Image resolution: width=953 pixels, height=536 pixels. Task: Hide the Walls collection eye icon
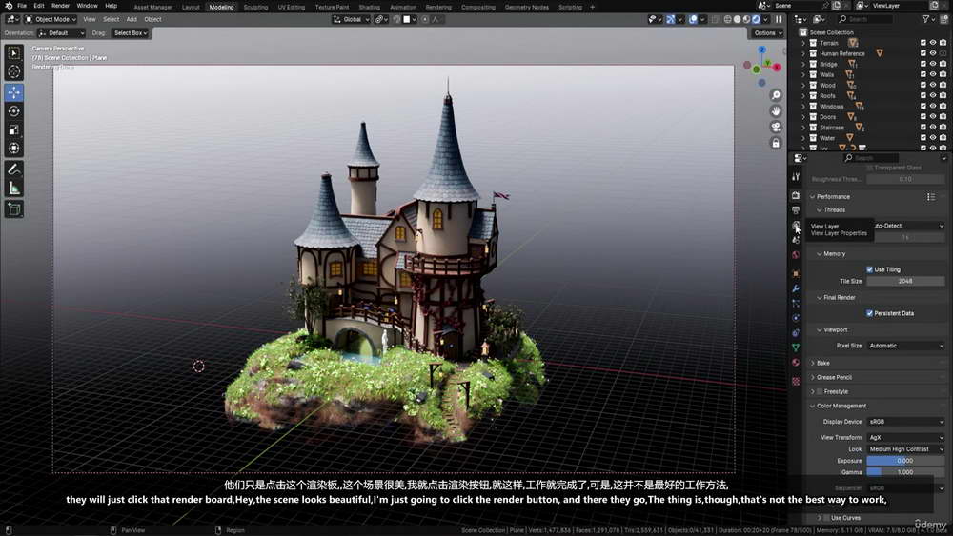point(933,74)
